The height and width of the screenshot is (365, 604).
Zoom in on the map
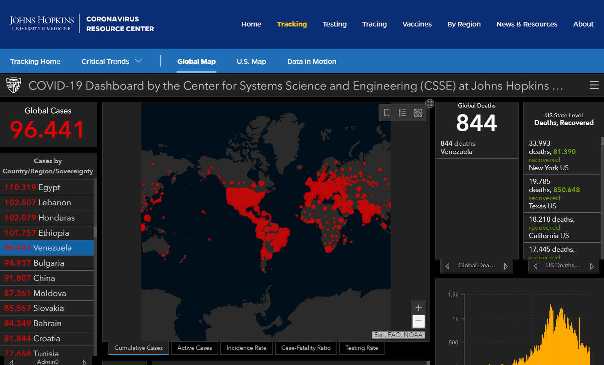click(418, 308)
